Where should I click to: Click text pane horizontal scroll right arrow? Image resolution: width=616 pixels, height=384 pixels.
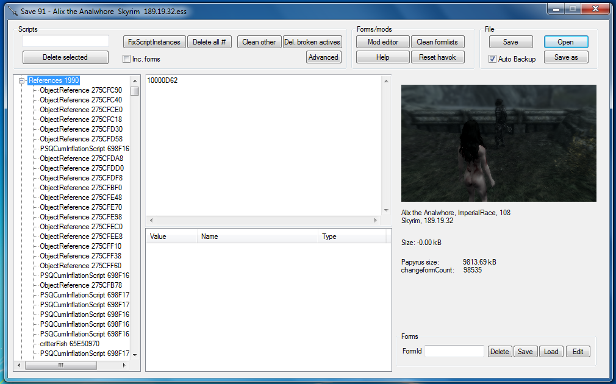pyautogui.click(x=376, y=220)
